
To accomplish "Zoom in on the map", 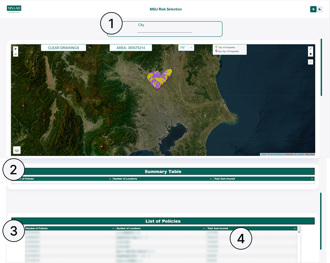I will [x=16, y=49].
